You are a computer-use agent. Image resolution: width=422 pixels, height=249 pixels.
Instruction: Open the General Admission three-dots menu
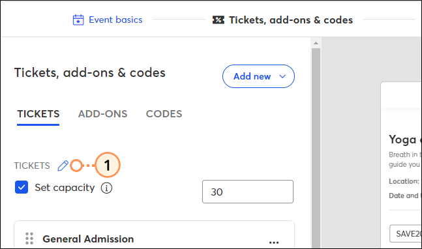point(274,242)
